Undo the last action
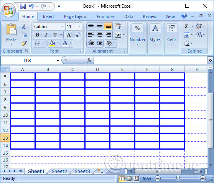This screenshot has width=214, height=183. [x=31, y=6]
